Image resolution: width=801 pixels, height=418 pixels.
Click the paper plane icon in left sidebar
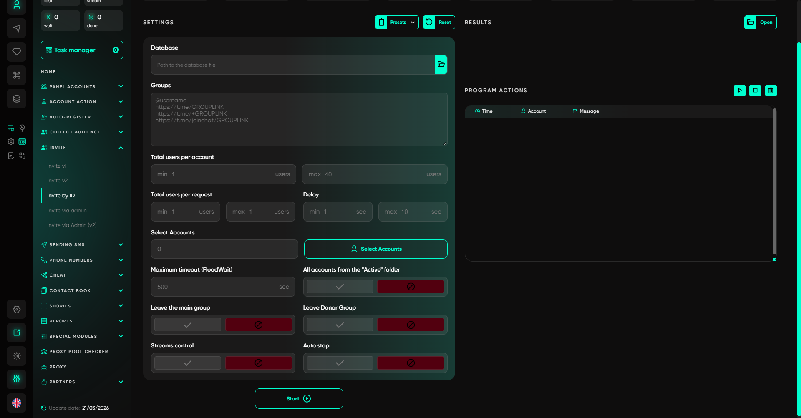(17, 28)
